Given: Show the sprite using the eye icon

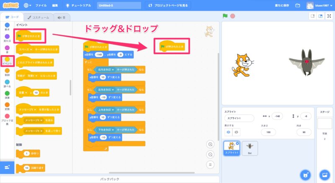Looking at the screenshot, I should (x=229, y=132).
